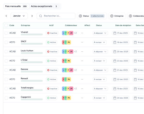Viewport: 144px width, 114px height.
Task: Select the Louis Vuitton row checkbox
Action: click(6, 52)
